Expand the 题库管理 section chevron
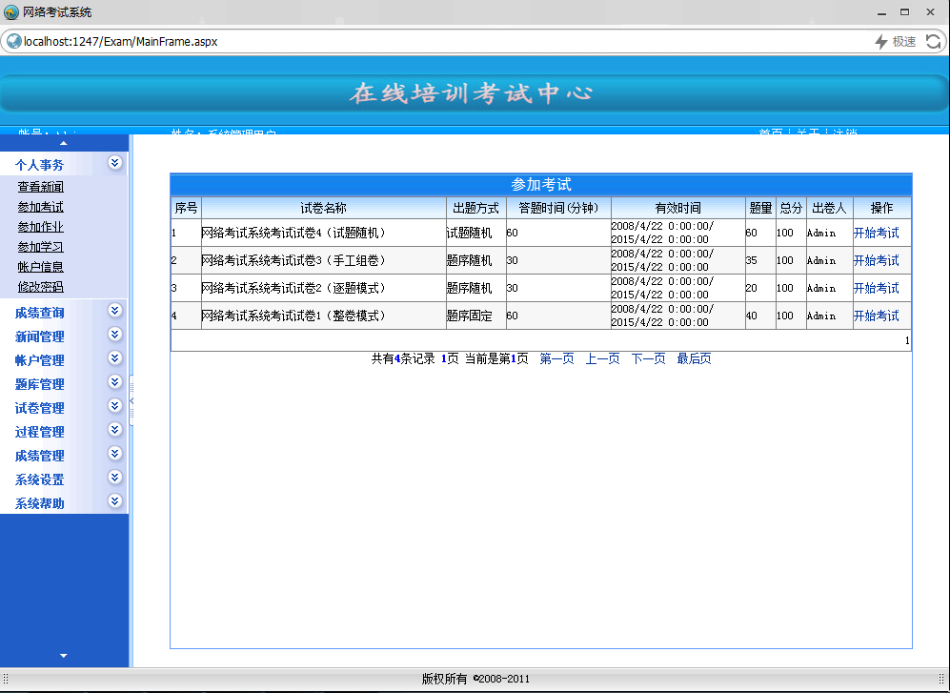This screenshot has height=693, width=950. 114,382
